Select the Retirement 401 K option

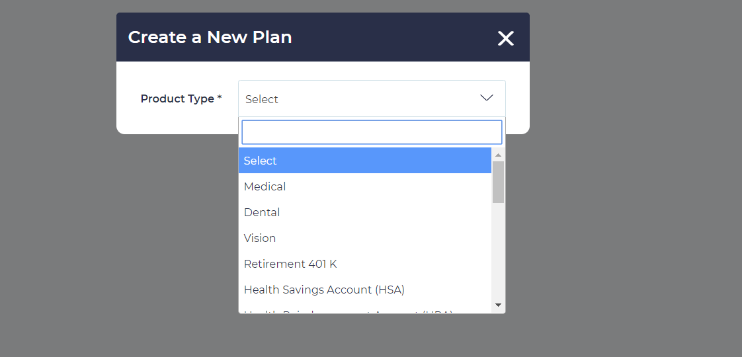(x=290, y=264)
